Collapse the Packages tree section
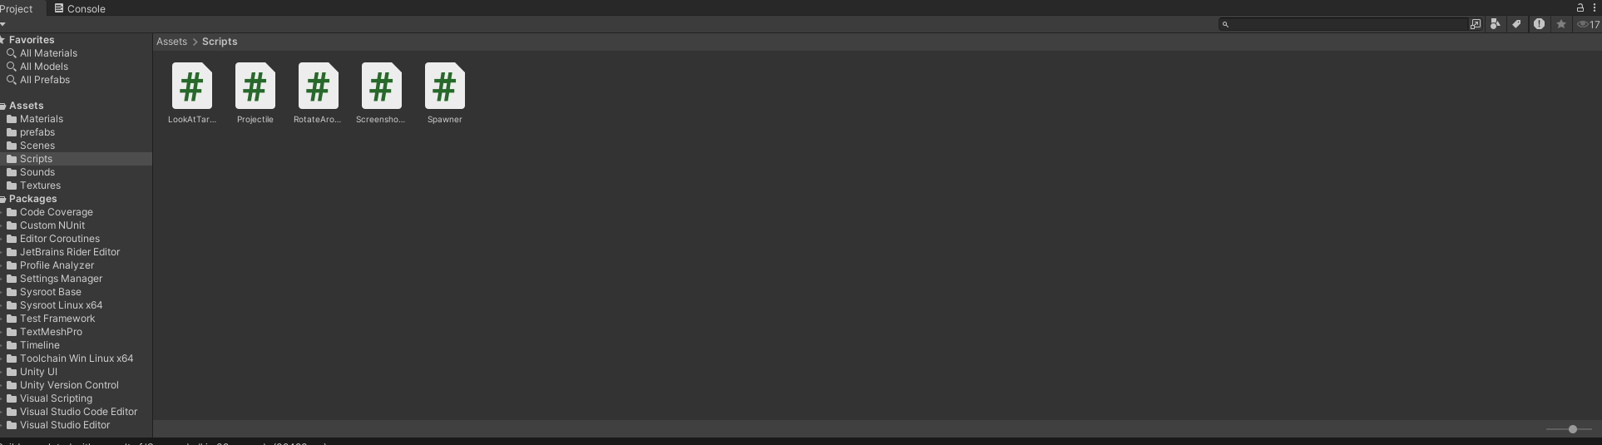The width and height of the screenshot is (1602, 445). pos(3,199)
